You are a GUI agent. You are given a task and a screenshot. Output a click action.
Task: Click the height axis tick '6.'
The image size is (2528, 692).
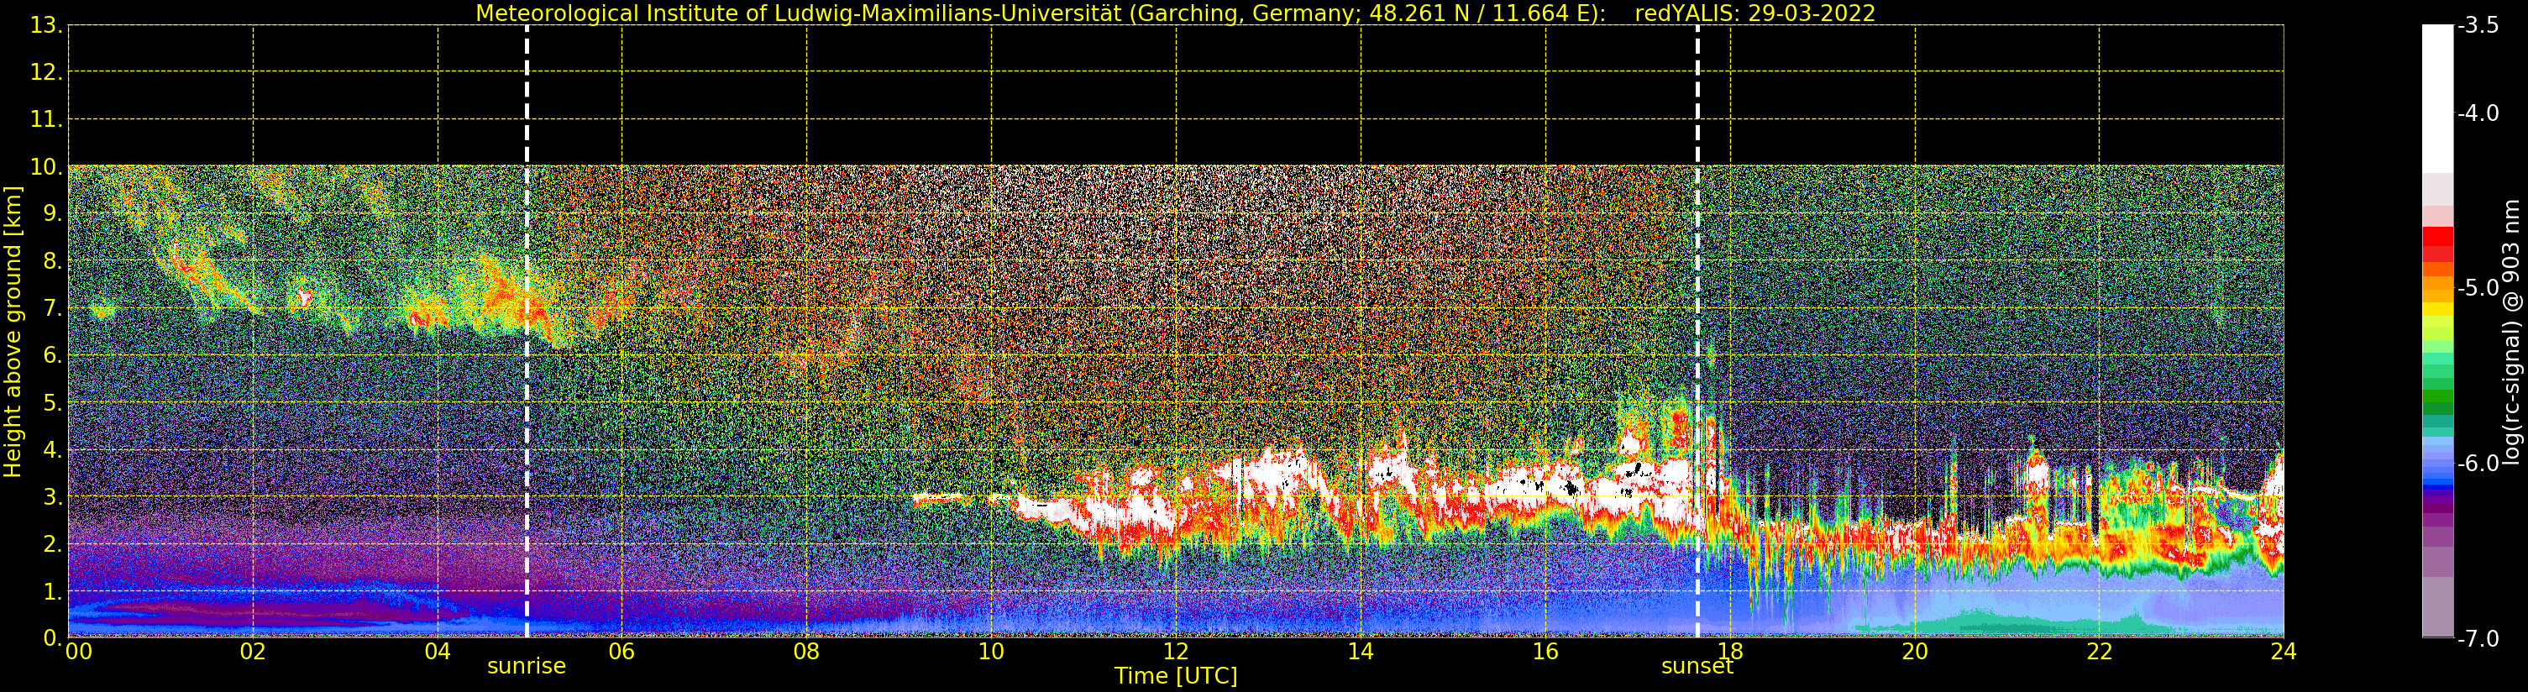coord(53,355)
